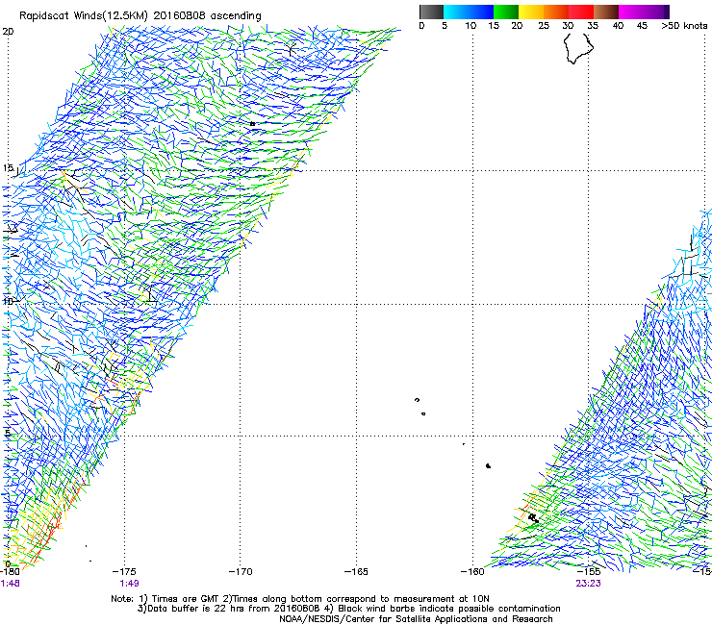Click the longitude label -155
The image size is (712, 625).
tap(589, 572)
